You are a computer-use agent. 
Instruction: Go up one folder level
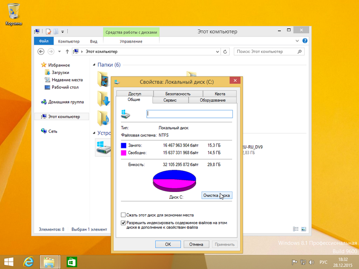tap(67, 52)
